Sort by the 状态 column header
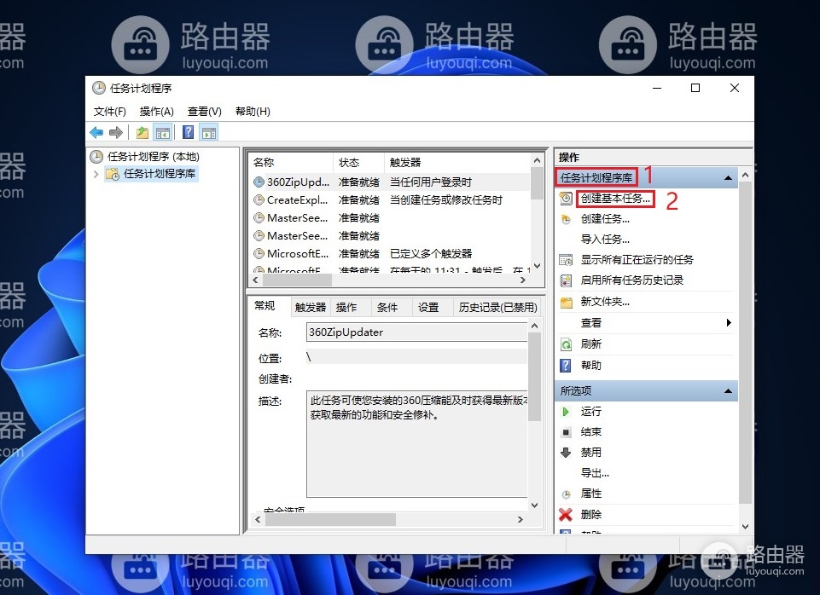Screen dimensions: 820x595 (x=358, y=163)
